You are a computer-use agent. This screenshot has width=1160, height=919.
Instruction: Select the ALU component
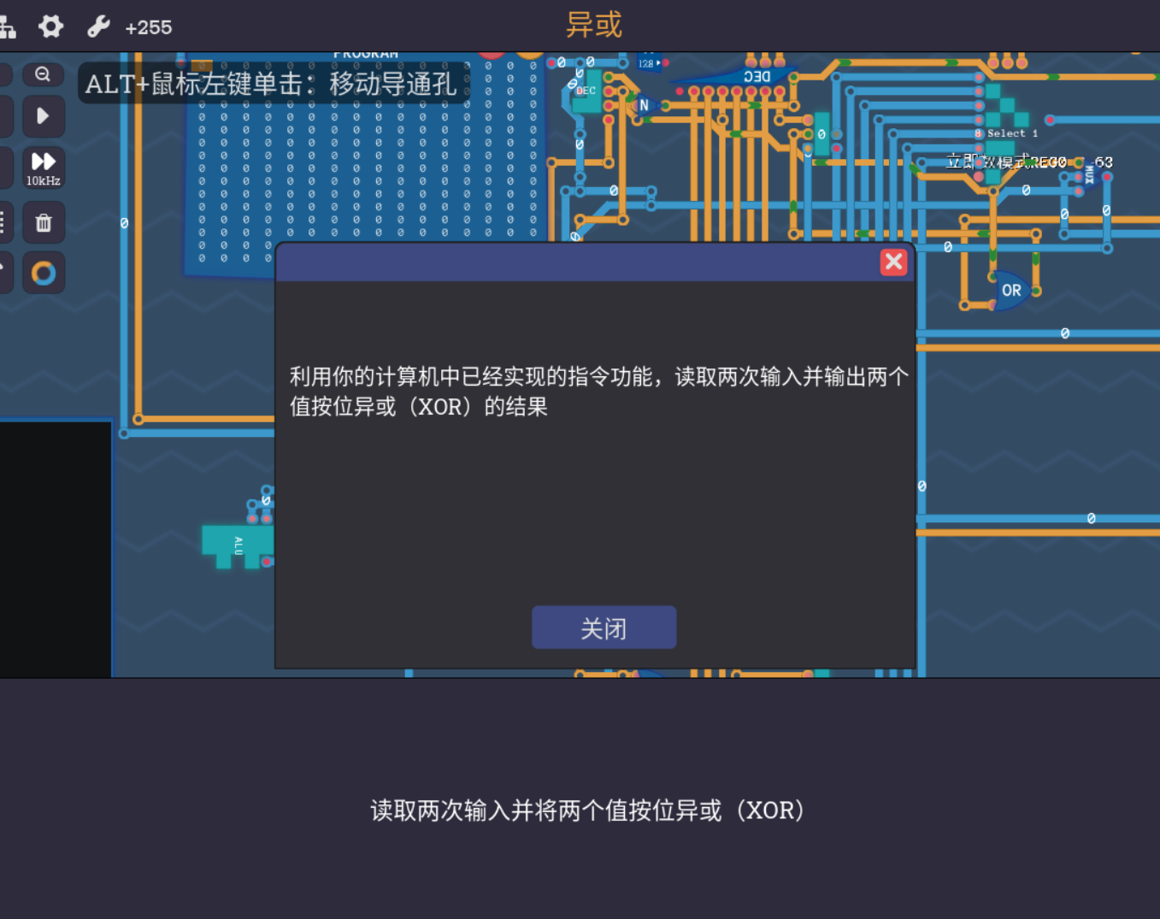236,545
